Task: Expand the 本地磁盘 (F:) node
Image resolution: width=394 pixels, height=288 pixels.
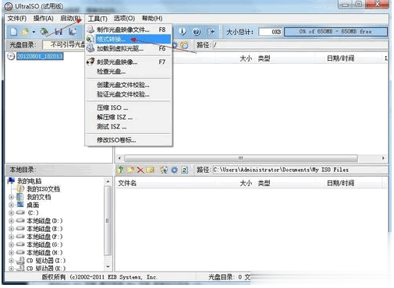Action: click(11, 237)
